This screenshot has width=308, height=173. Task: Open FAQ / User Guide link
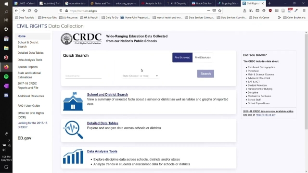(x=29, y=106)
